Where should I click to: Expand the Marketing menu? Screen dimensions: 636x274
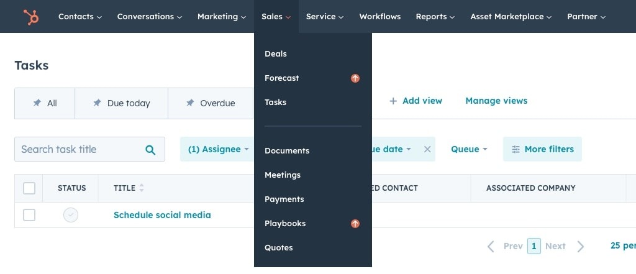[222, 17]
